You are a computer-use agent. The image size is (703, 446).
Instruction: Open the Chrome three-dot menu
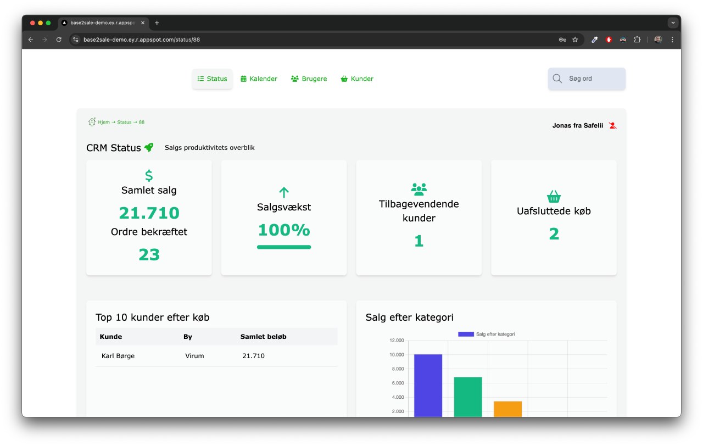point(672,40)
